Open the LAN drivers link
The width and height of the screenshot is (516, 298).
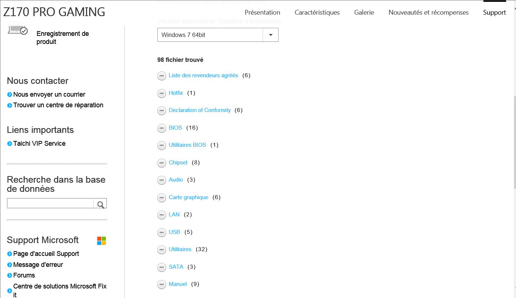(174, 215)
